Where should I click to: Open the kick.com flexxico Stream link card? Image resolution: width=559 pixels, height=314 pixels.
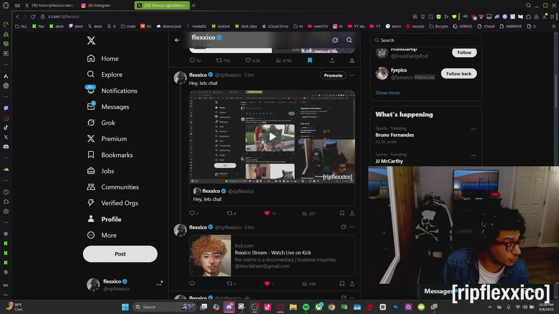272,256
